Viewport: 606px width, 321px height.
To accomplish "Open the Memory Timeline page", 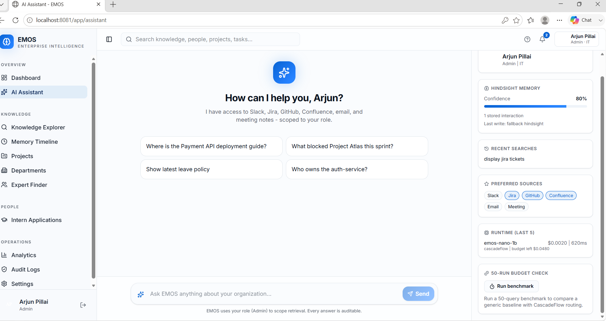I will pos(43,141).
